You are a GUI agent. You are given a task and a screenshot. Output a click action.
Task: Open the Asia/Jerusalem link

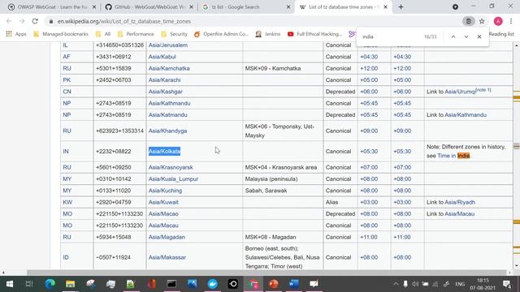(x=168, y=45)
